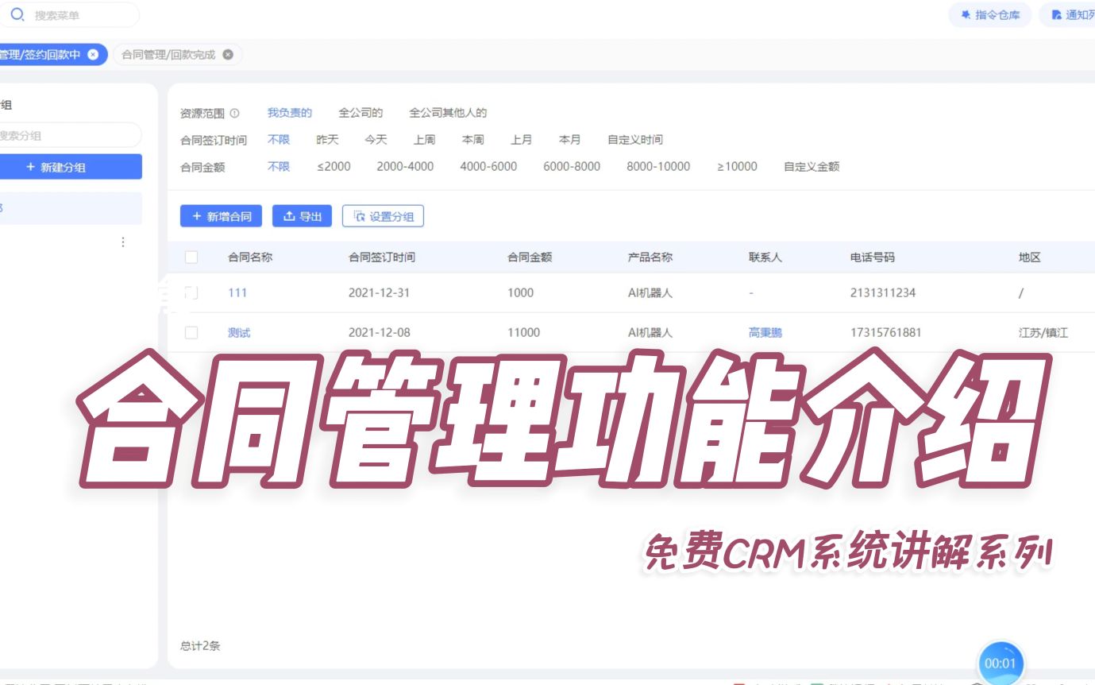Filter contract amount 8000-10000

click(x=658, y=167)
